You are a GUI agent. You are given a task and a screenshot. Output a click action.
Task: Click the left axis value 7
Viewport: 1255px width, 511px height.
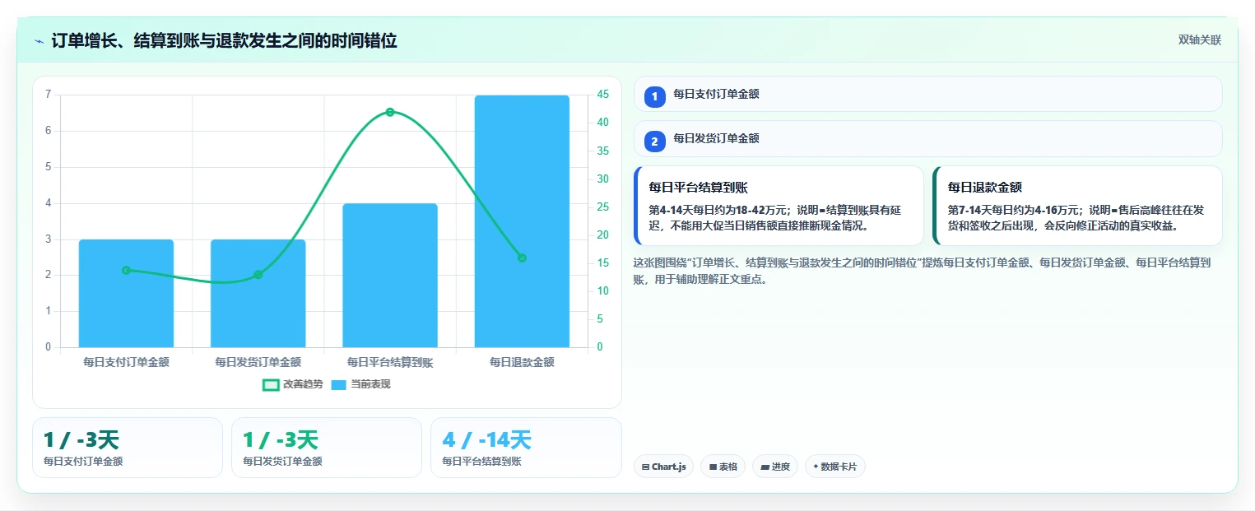[x=48, y=95]
